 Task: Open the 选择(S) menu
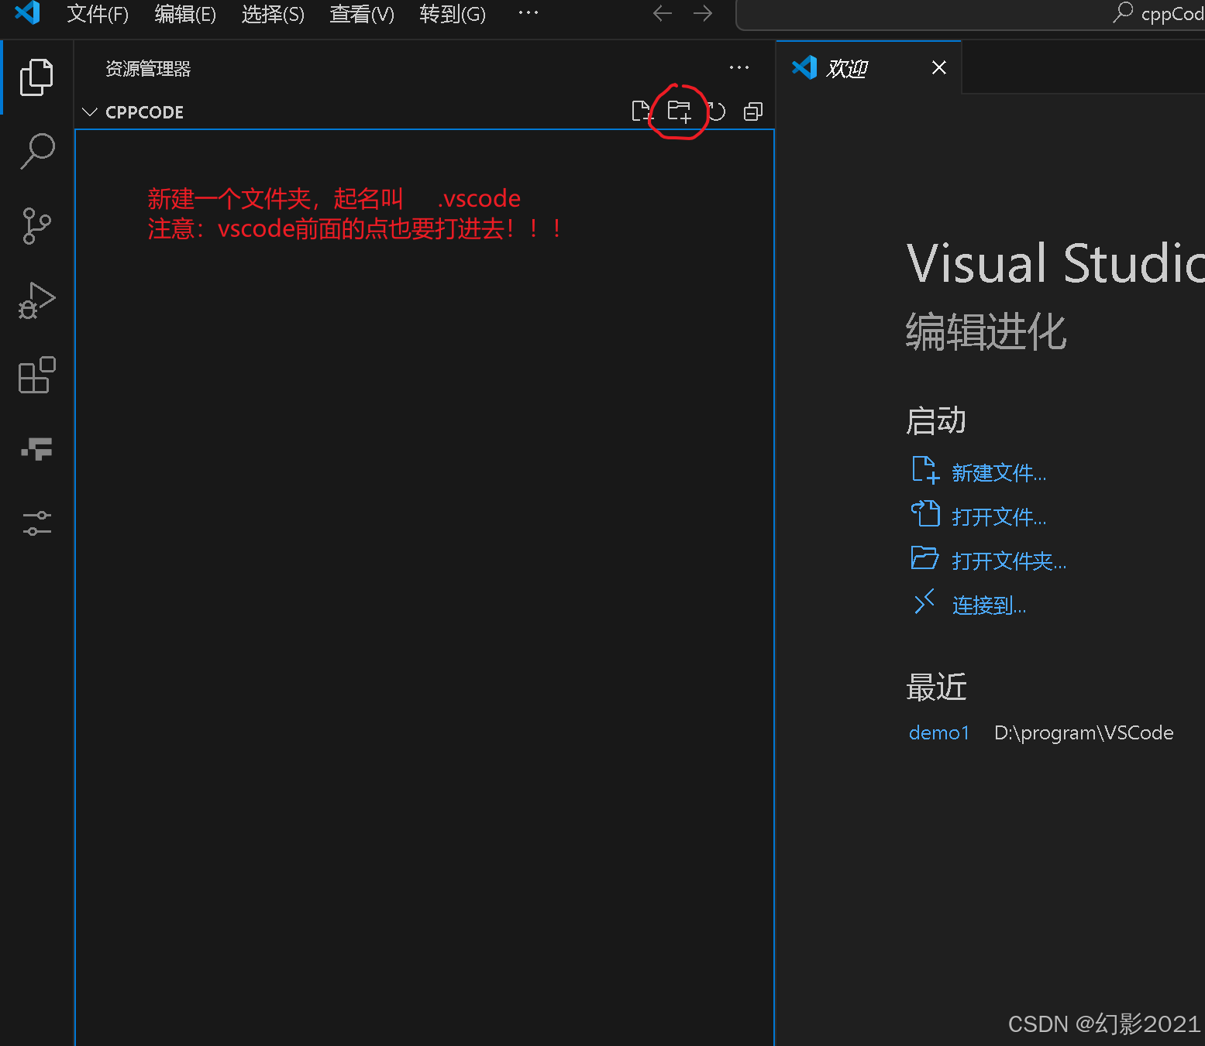(273, 14)
